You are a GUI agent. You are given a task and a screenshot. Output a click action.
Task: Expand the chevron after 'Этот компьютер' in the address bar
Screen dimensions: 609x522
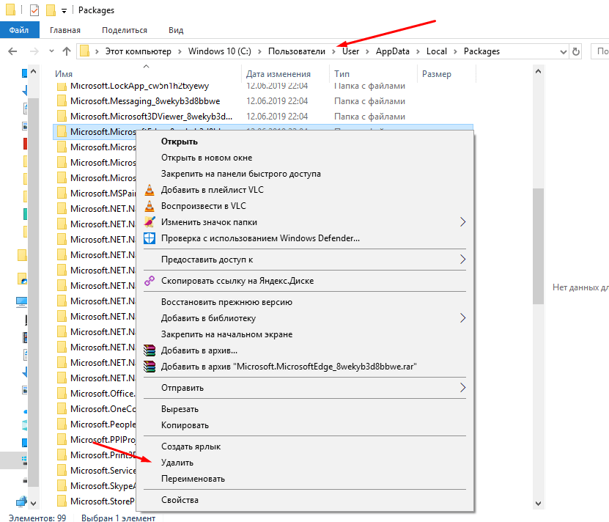point(180,51)
